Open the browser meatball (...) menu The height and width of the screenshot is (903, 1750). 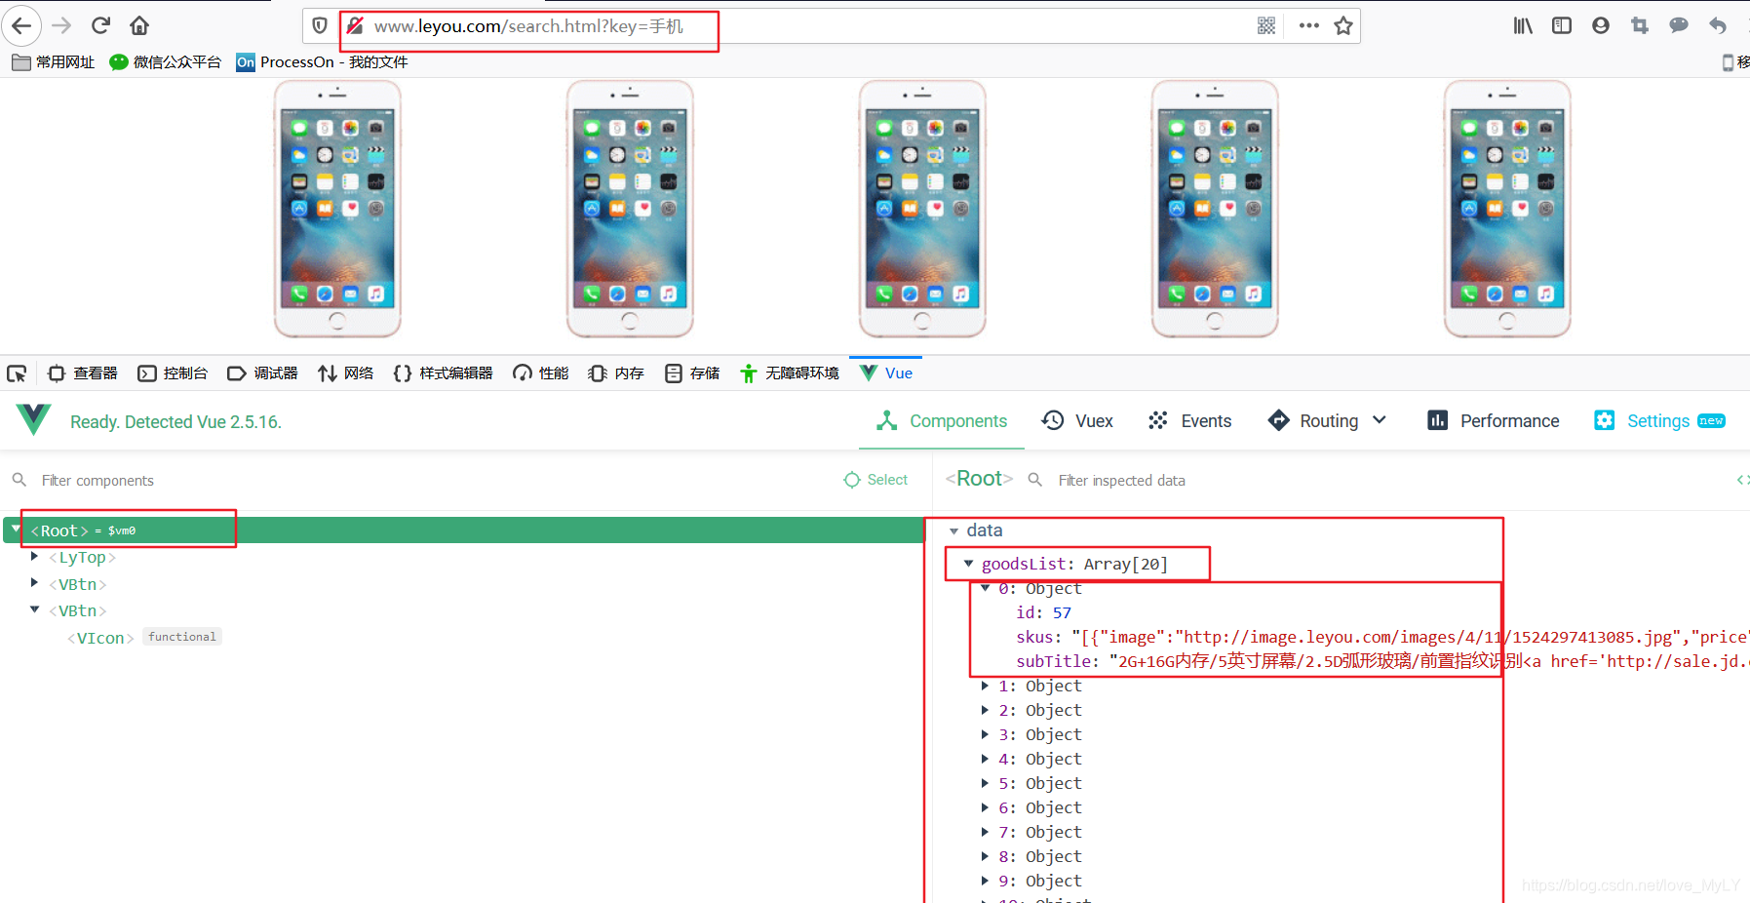click(x=1307, y=25)
